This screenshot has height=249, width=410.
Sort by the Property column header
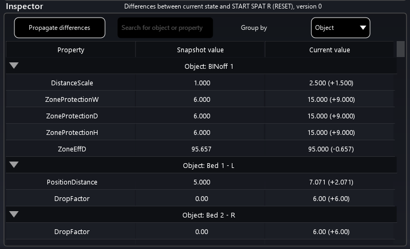(71, 50)
